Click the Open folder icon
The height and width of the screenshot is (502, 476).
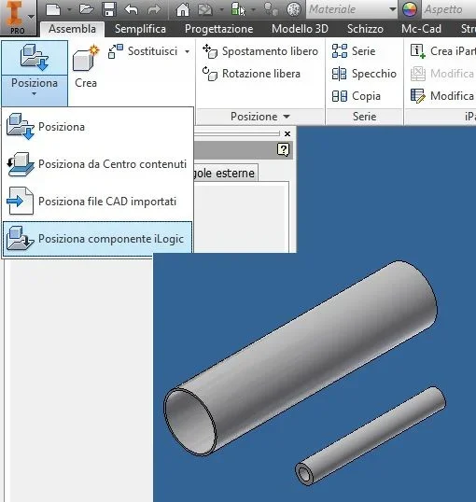coord(86,9)
